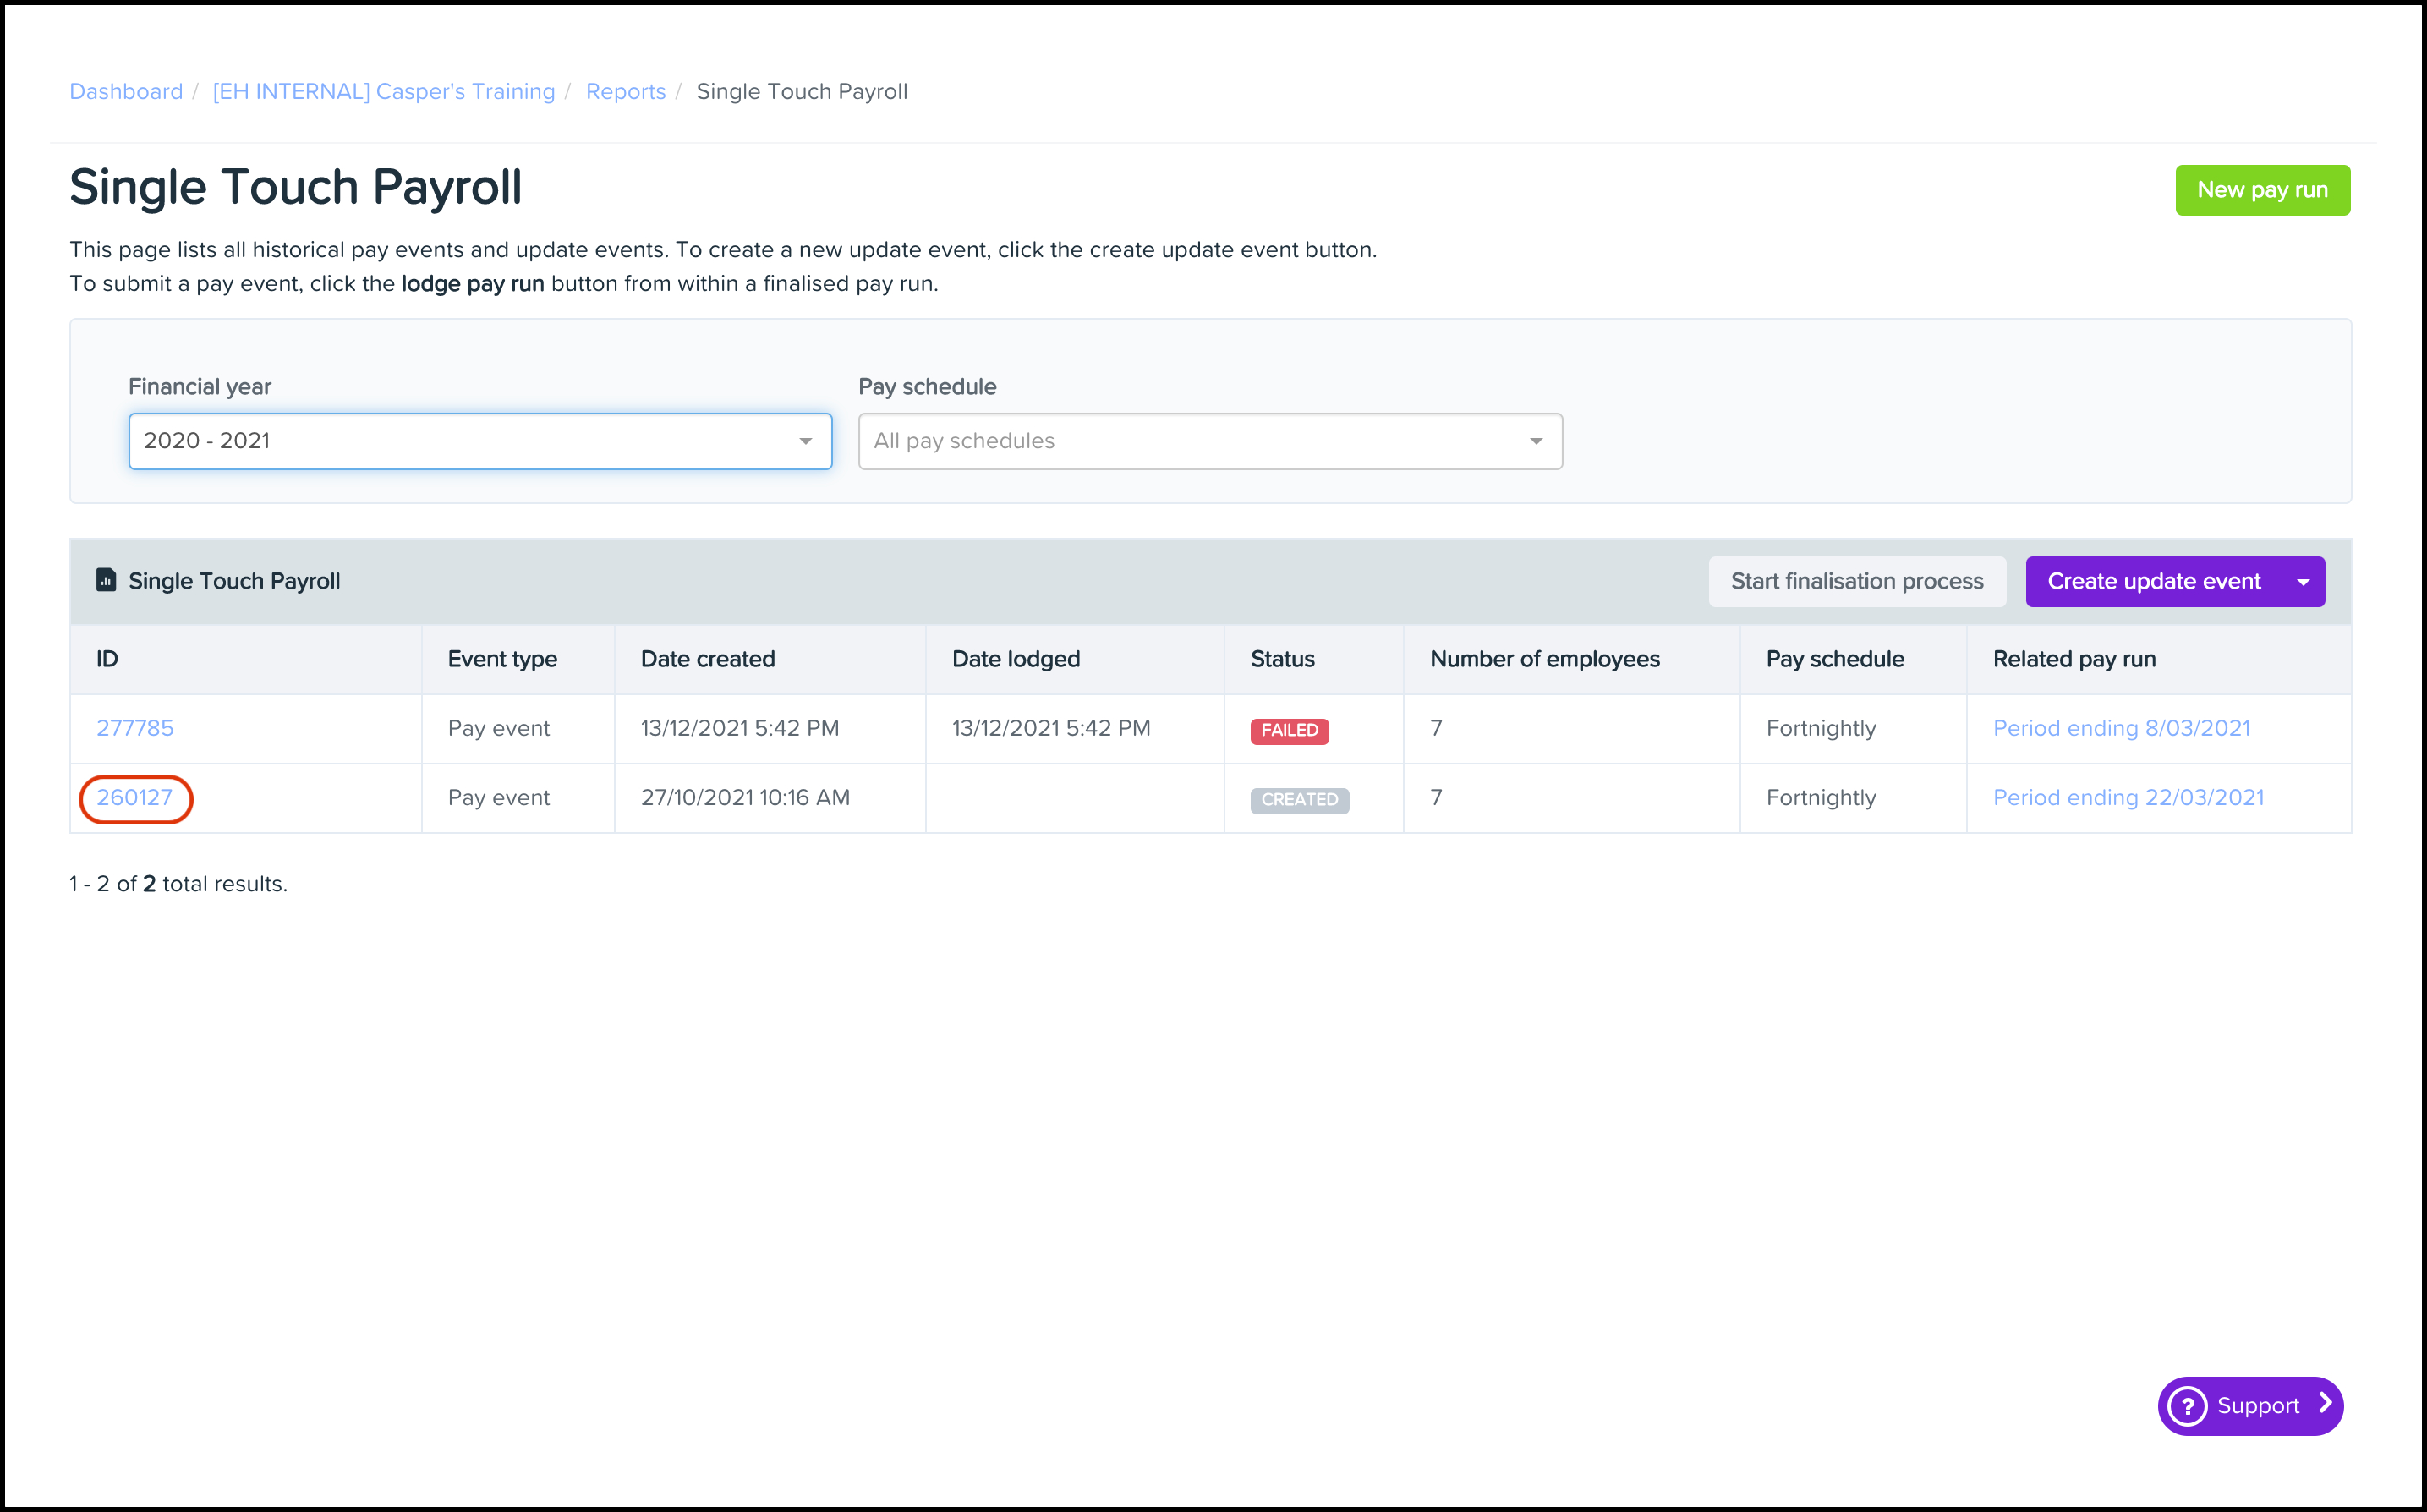Image resolution: width=2427 pixels, height=1512 pixels.
Task: Open Period ending 22/03/2021 pay run
Action: coord(2128,798)
